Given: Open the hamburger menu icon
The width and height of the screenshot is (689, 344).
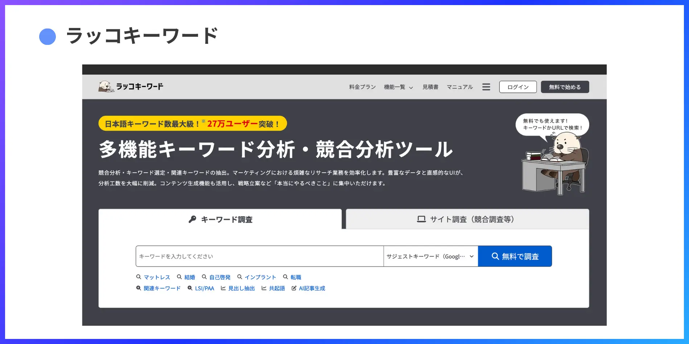Looking at the screenshot, I should pos(486,87).
